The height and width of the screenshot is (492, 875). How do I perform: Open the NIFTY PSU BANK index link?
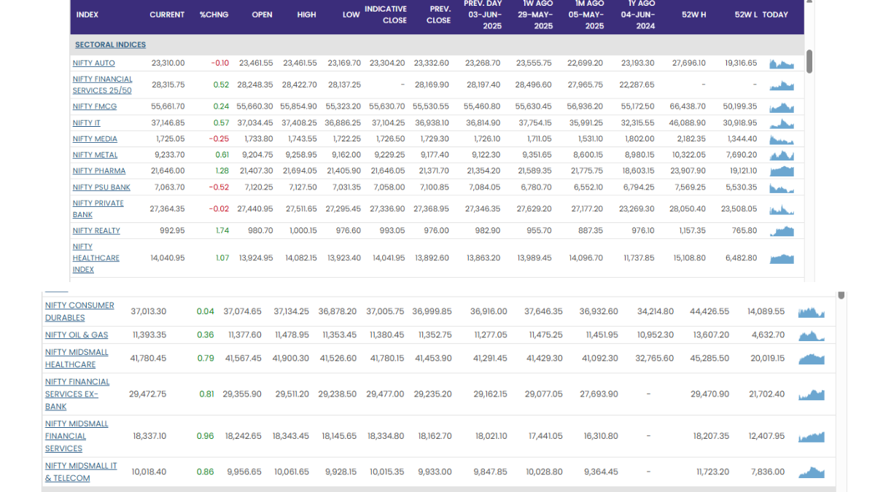(x=101, y=187)
